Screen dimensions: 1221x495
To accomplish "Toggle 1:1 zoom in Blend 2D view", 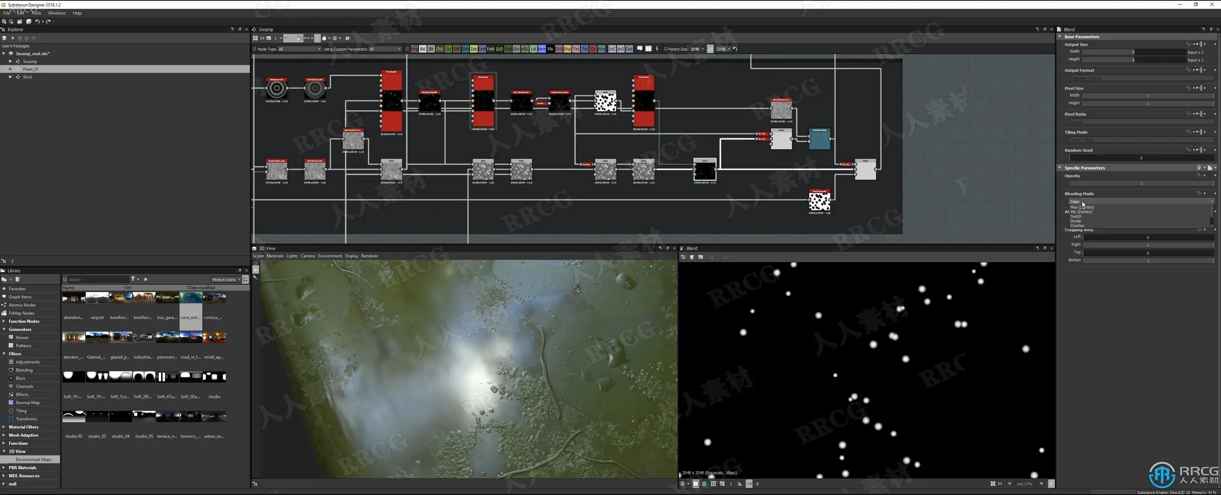I will 999,484.
